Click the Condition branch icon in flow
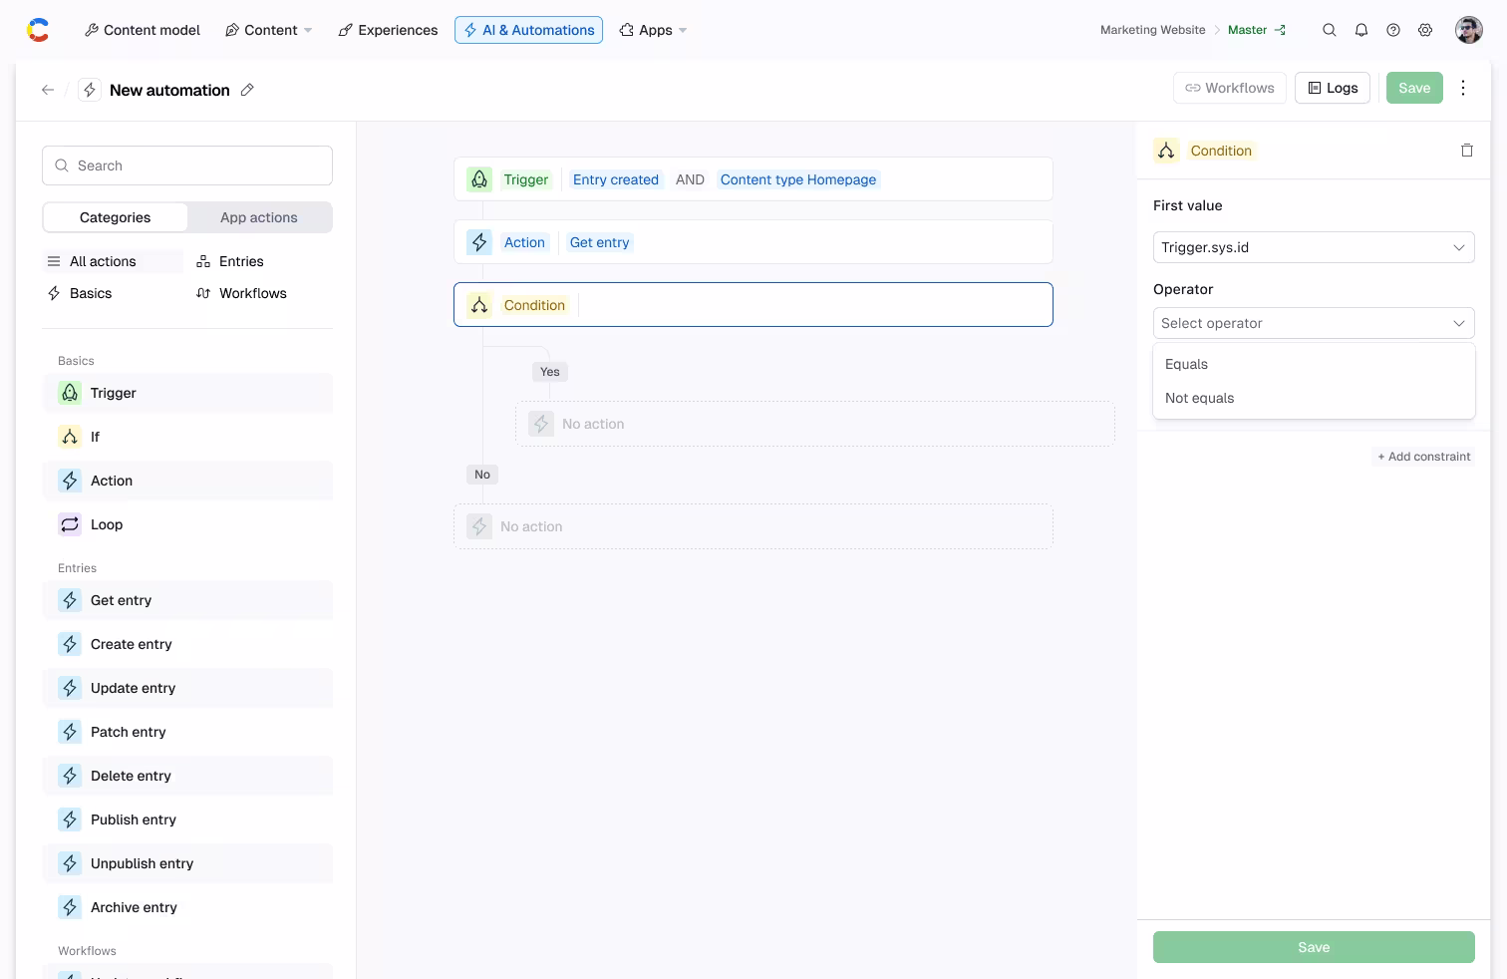The image size is (1507, 979). coord(479,305)
